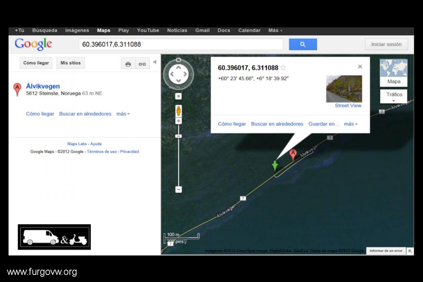Open Búsqueda in the top bar

point(45,30)
